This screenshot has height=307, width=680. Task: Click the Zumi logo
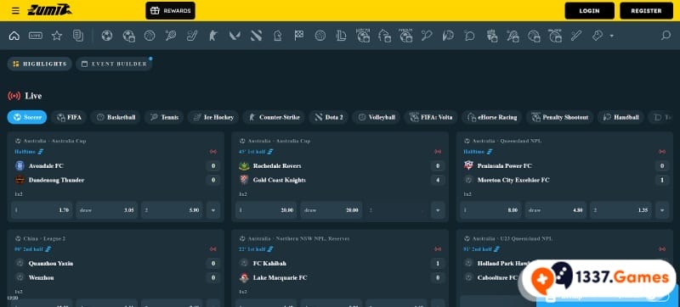(49, 10)
